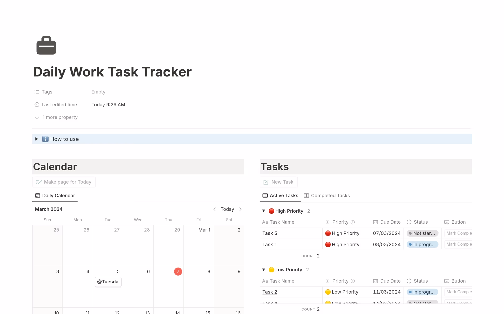The image size is (504, 314).
Task: Click previous month arrow in calendar
Action: coord(214,209)
